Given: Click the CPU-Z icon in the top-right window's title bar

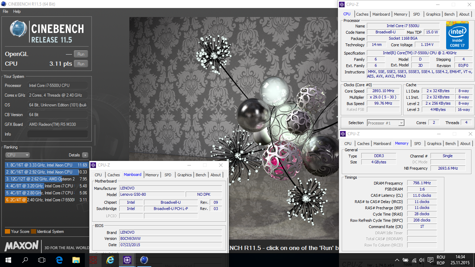Looking at the screenshot, I should tap(342, 5).
